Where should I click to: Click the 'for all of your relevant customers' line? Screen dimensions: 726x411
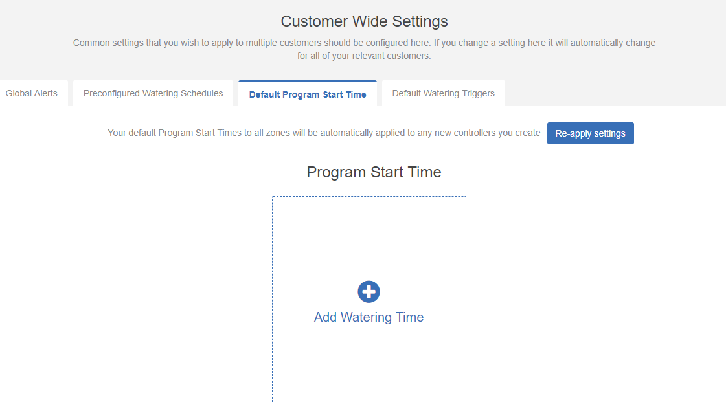click(x=364, y=56)
